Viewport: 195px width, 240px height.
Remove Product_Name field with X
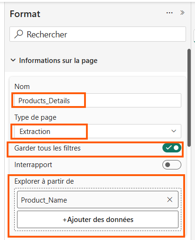(x=170, y=200)
